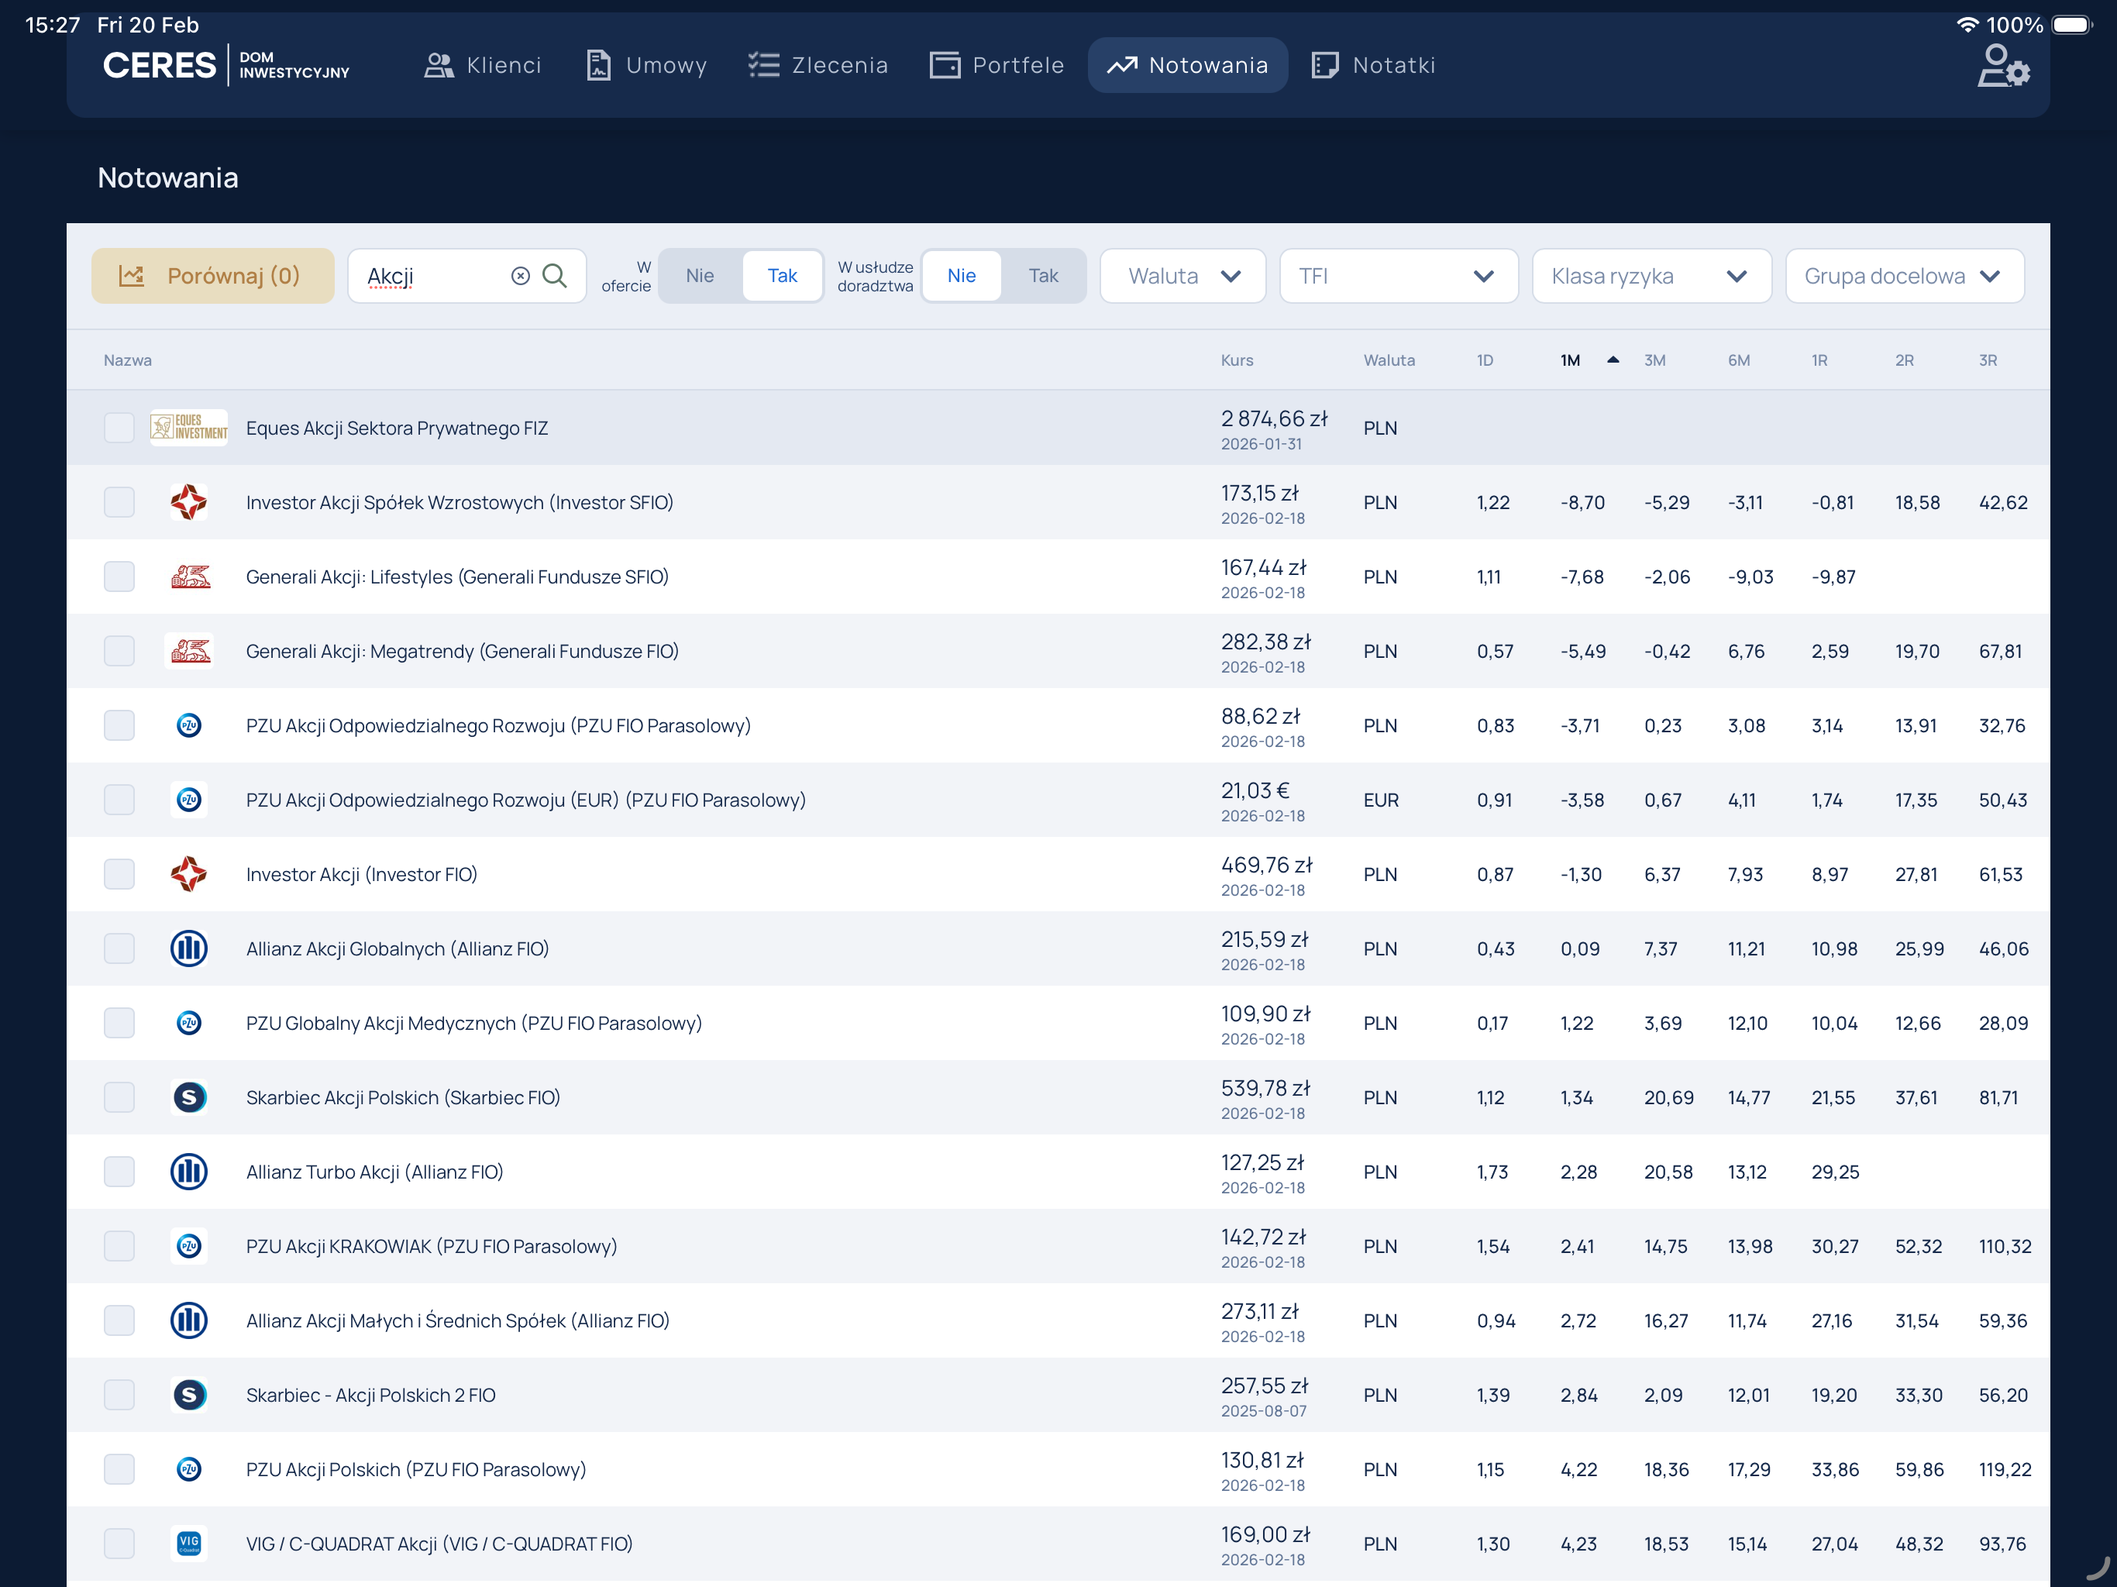Click PZU Odpowiedzialnego Rozwoju (EUR) logo
This screenshot has height=1587, width=2117.
[x=188, y=800]
